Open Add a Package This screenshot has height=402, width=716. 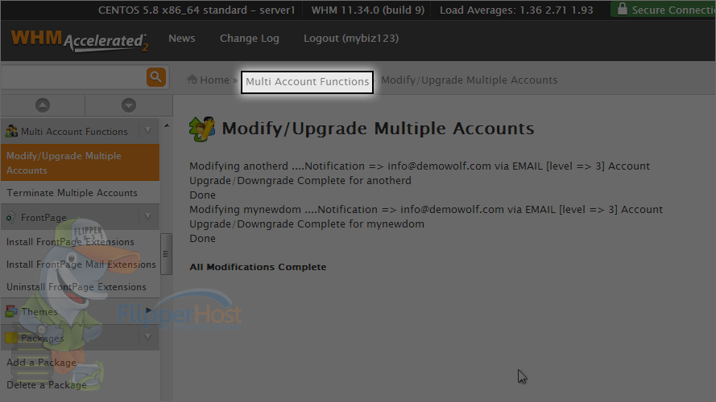coord(41,363)
